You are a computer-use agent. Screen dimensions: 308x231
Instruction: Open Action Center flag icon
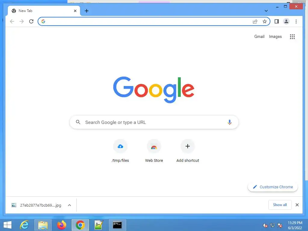point(280,225)
